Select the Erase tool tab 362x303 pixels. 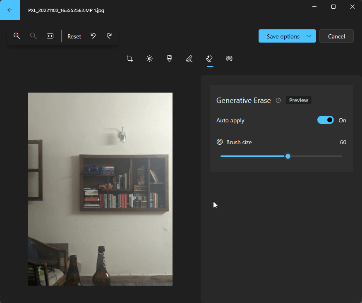tap(209, 59)
